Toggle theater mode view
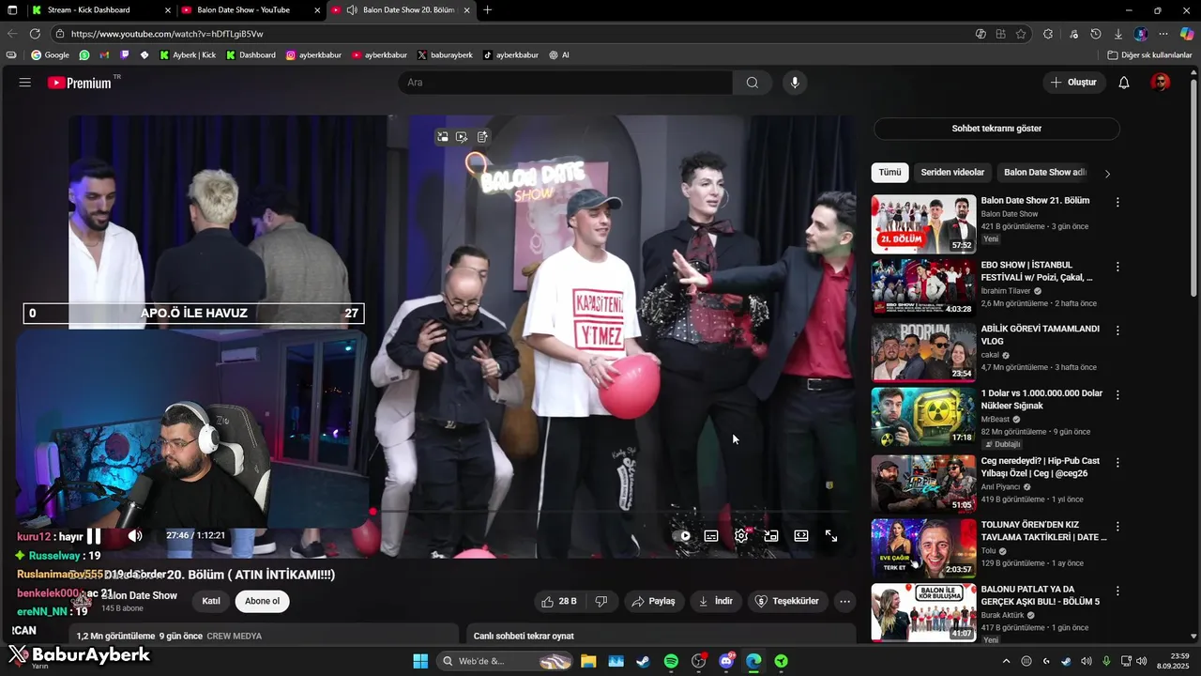The image size is (1201, 676). (801, 536)
